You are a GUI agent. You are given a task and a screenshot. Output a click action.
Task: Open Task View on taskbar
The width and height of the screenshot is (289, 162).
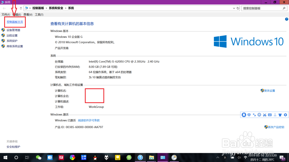coord(27,157)
